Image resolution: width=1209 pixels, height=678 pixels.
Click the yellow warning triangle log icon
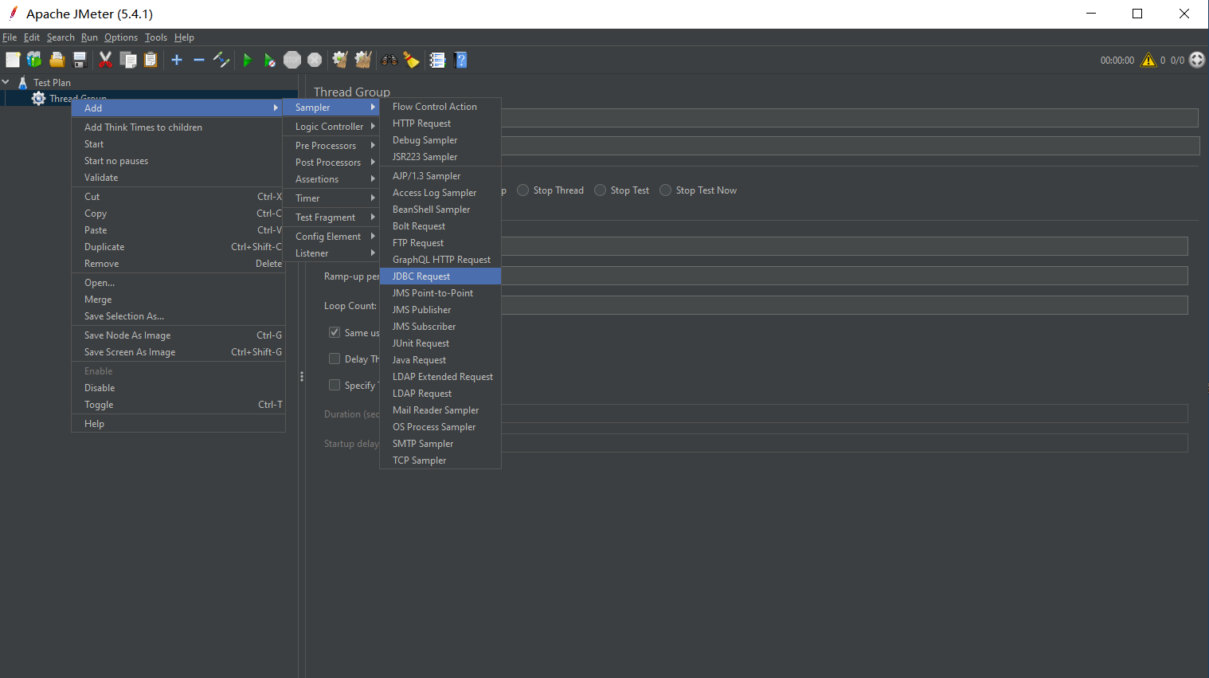coord(1148,60)
